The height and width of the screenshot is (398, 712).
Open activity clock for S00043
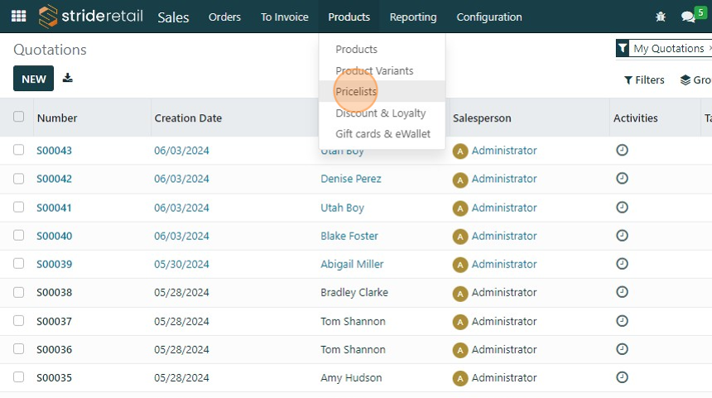pos(623,151)
